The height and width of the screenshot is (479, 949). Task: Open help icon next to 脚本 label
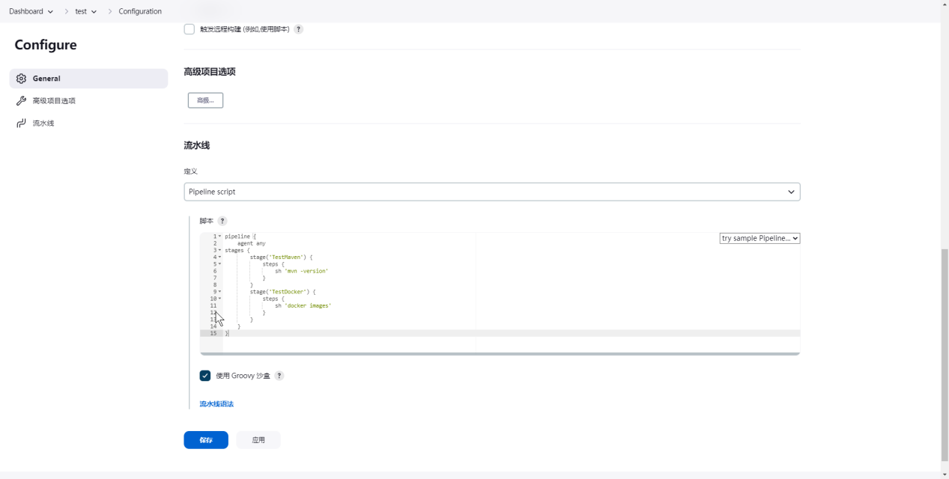tap(222, 221)
